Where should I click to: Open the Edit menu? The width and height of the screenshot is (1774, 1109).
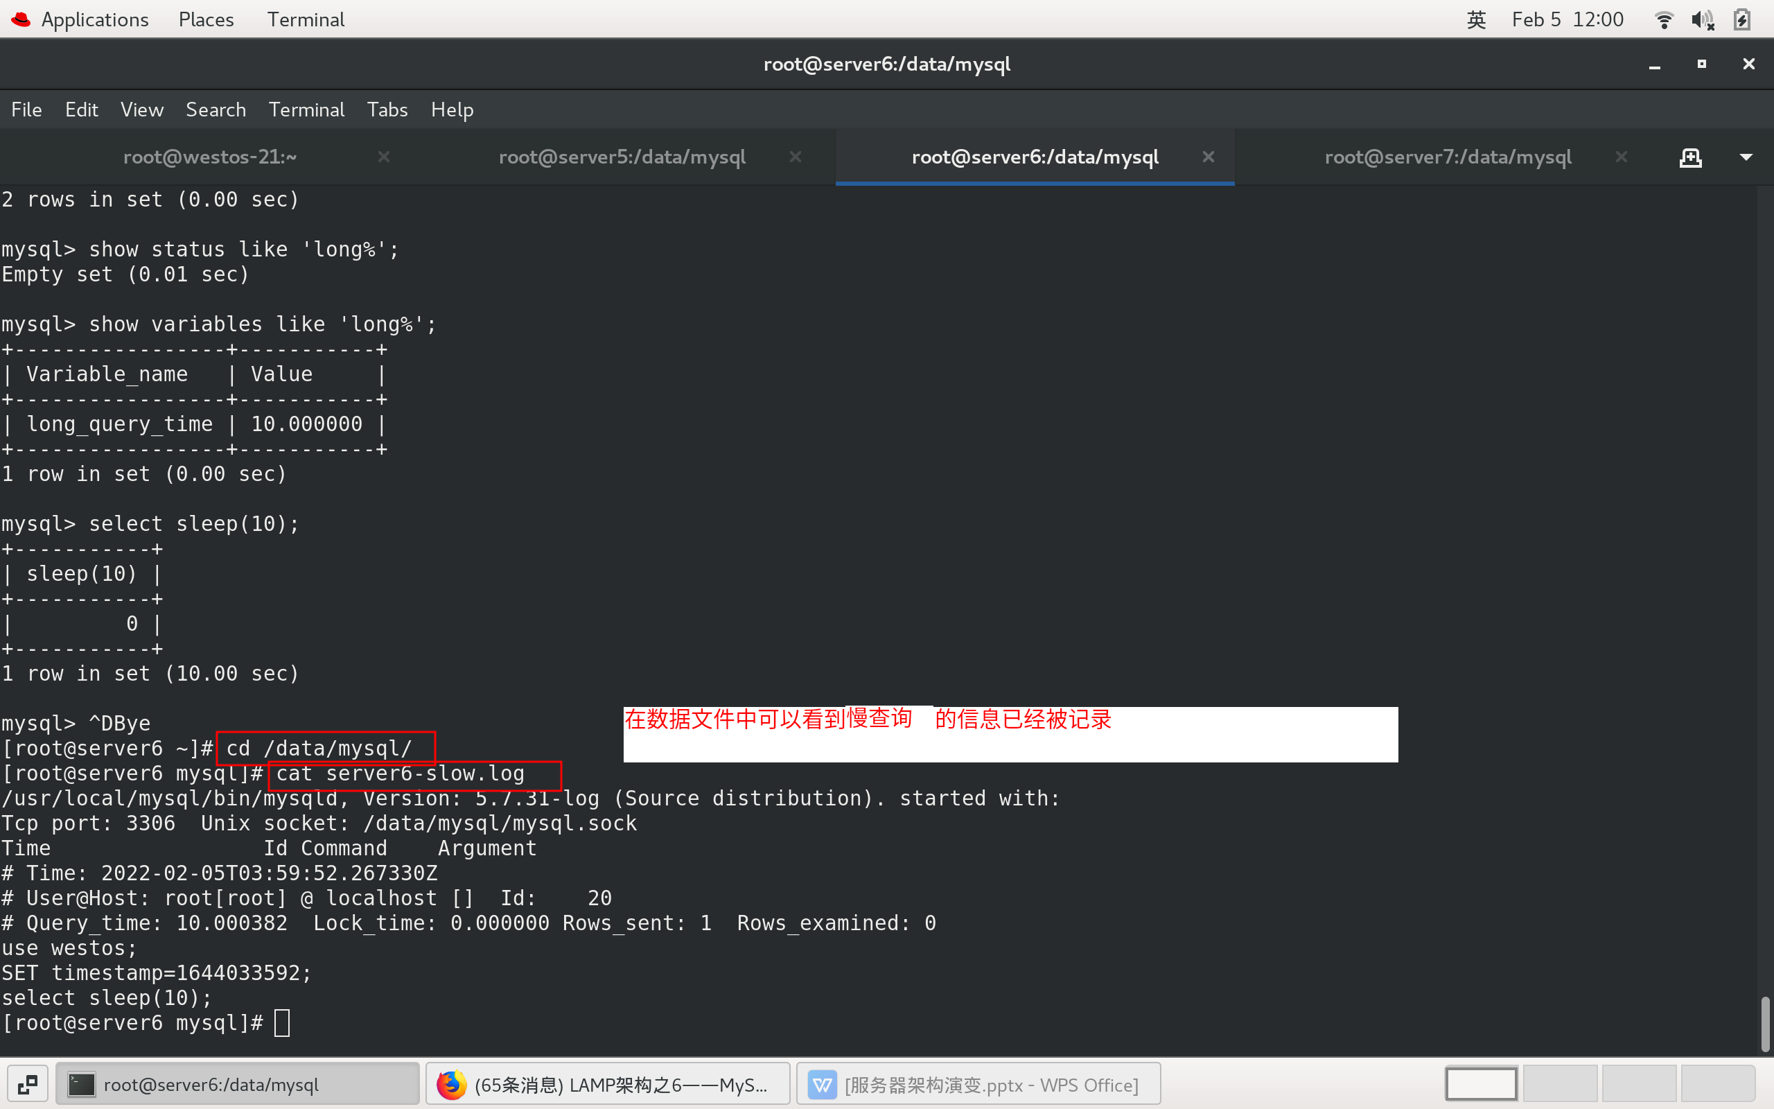pos(81,110)
